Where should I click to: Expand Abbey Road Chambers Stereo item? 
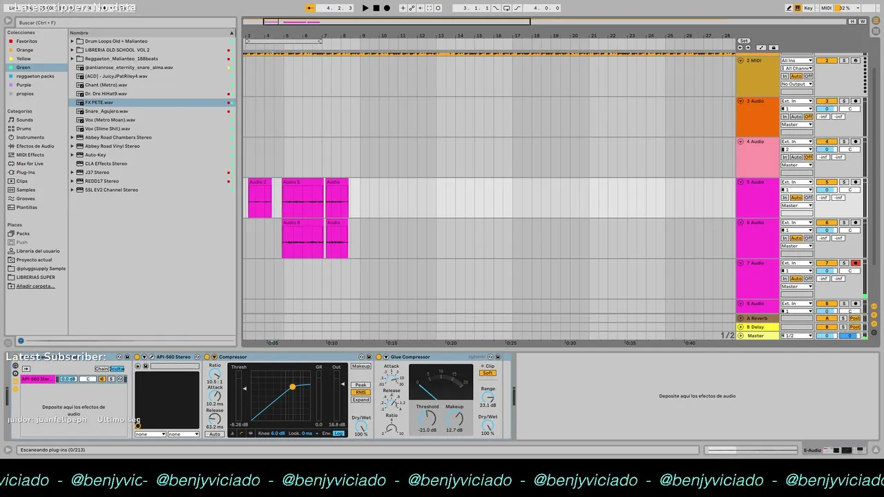(x=73, y=137)
